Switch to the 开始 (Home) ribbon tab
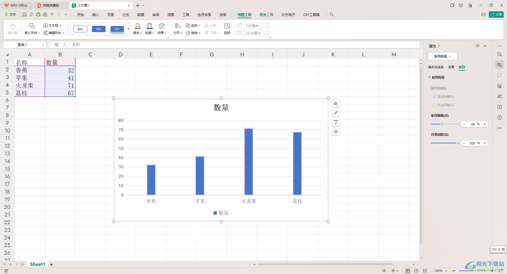 pos(81,15)
